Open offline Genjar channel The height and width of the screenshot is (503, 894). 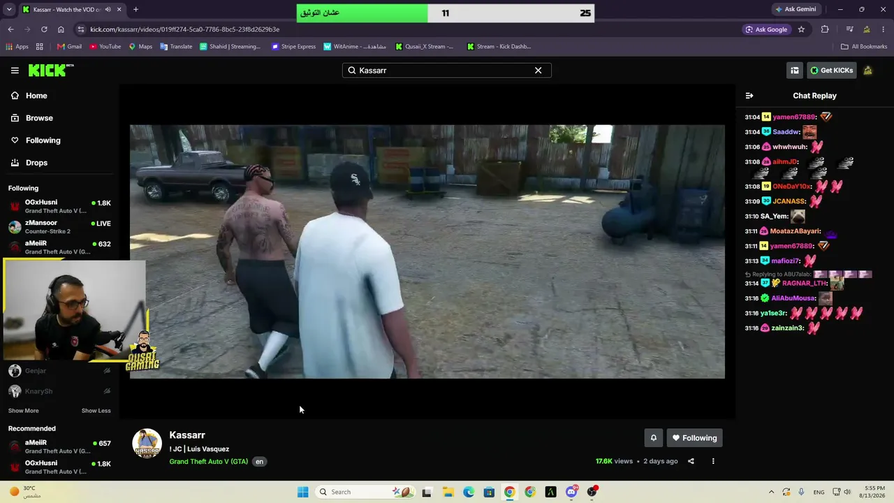59,371
